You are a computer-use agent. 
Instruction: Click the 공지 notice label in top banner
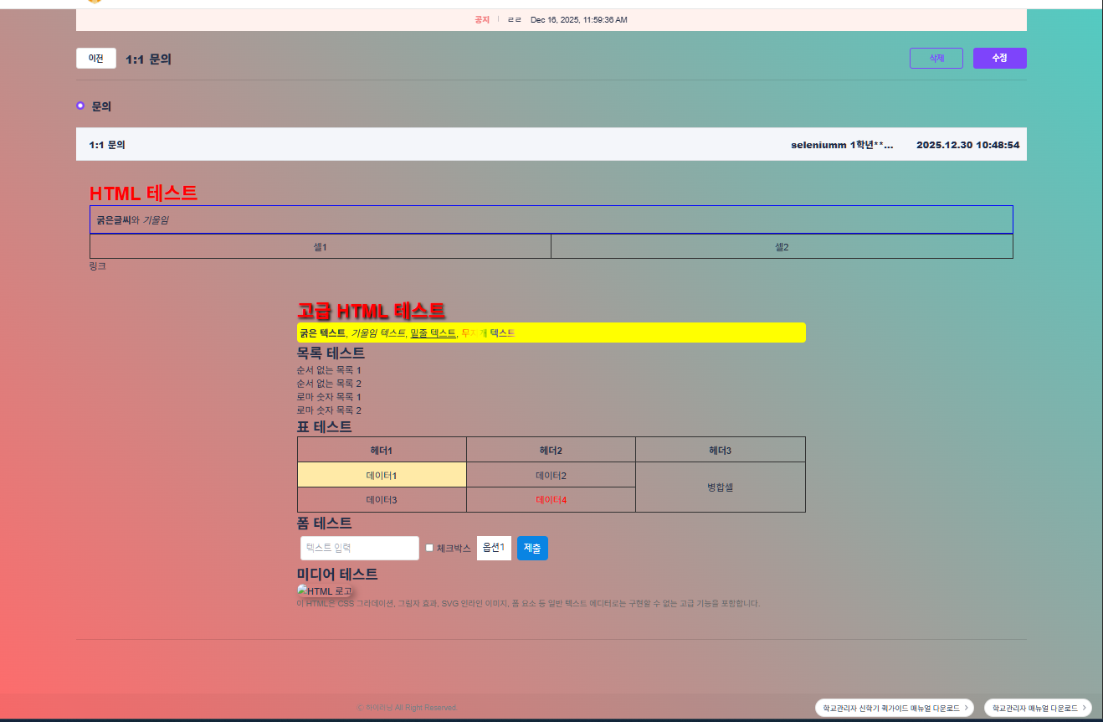pos(482,19)
